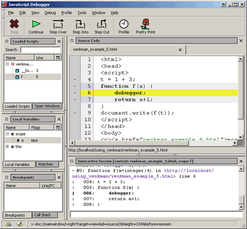Float the Interactive Session panel
Viewport: 247px width, 229px height.
[x=72, y=161]
